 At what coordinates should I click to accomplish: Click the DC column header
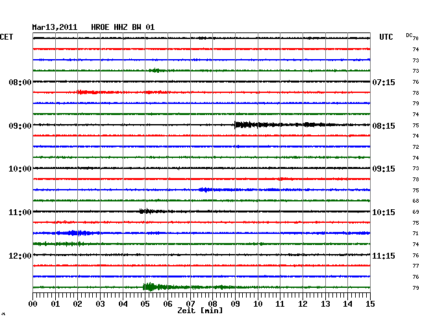point(409,35)
